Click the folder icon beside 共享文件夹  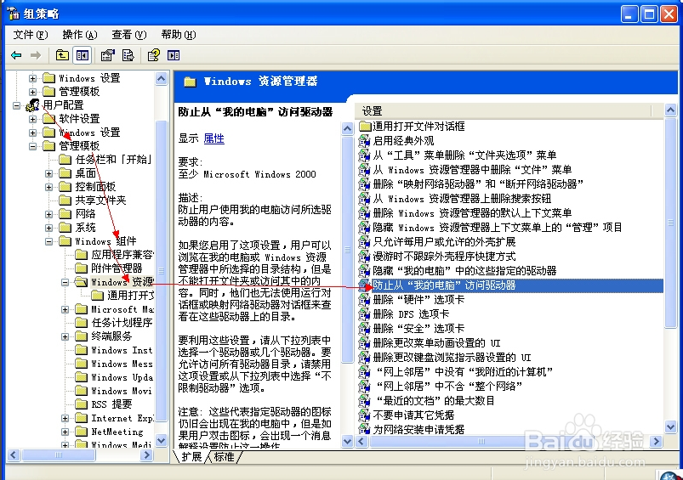[65, 200]
